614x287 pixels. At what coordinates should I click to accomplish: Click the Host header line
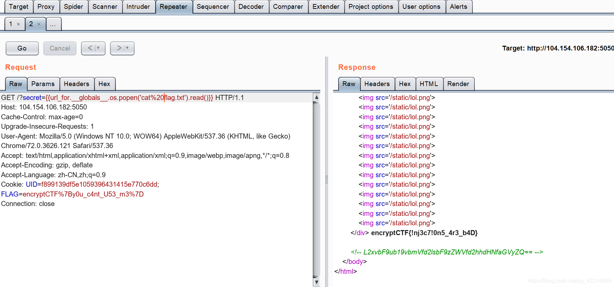coord(44,107)
